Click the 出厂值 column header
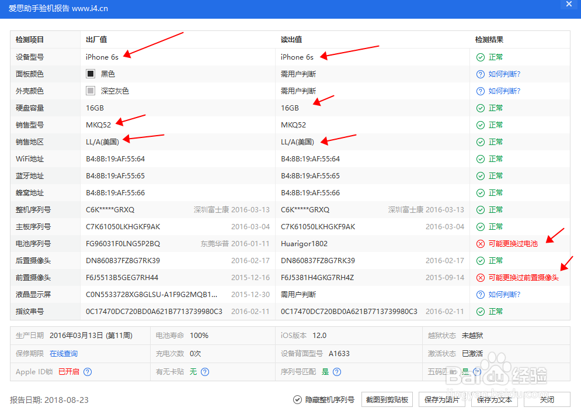Image resolution: width=581 pixels, height=414 pixels. tap(96, 40)
